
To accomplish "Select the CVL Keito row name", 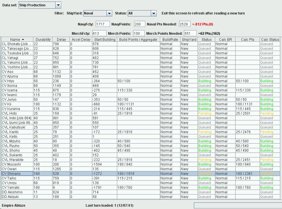I will tap(17, 137).
